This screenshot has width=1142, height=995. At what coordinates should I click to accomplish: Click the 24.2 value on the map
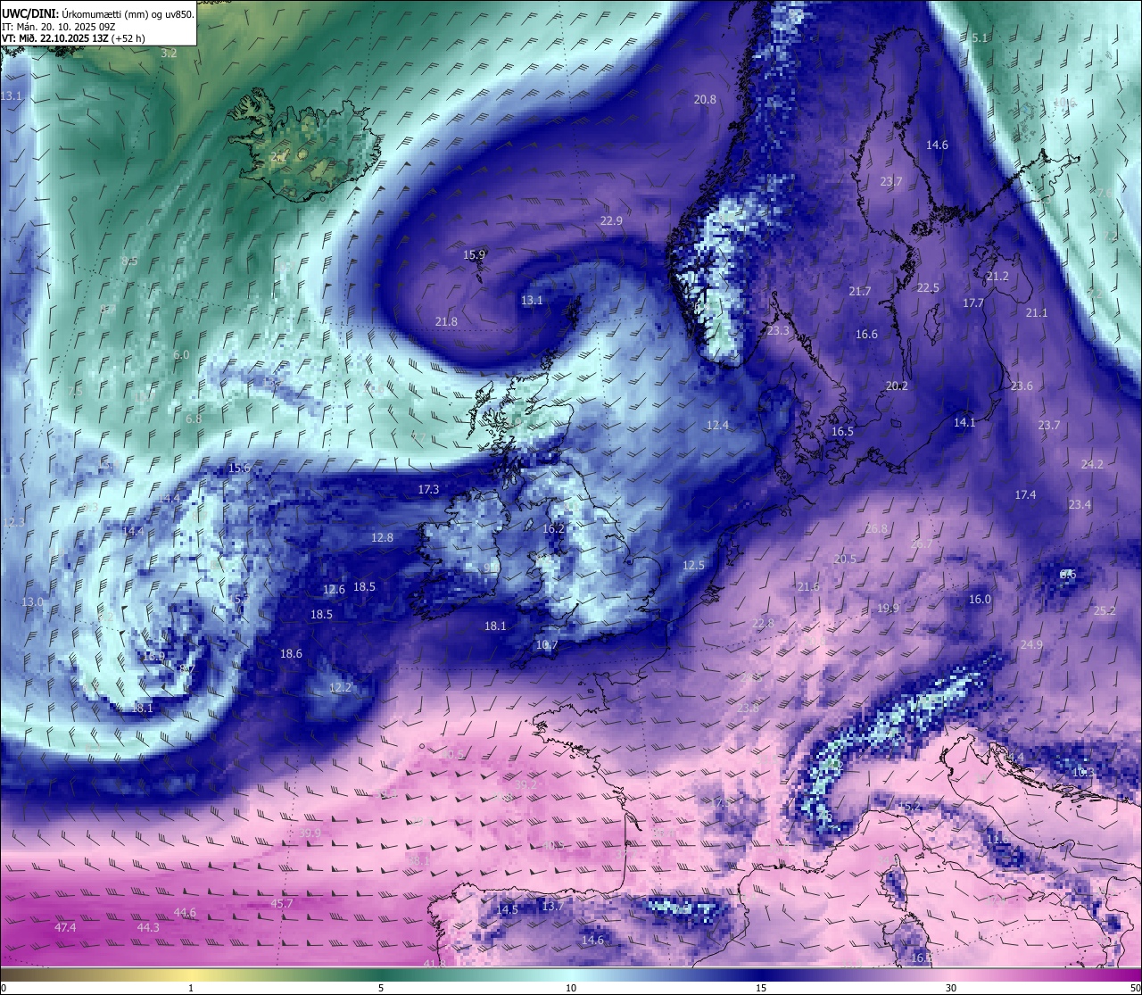1092,464
